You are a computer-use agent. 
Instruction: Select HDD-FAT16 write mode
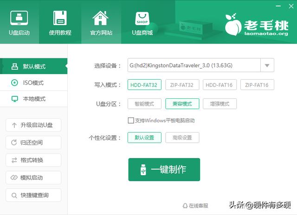[x=220, y=85]
